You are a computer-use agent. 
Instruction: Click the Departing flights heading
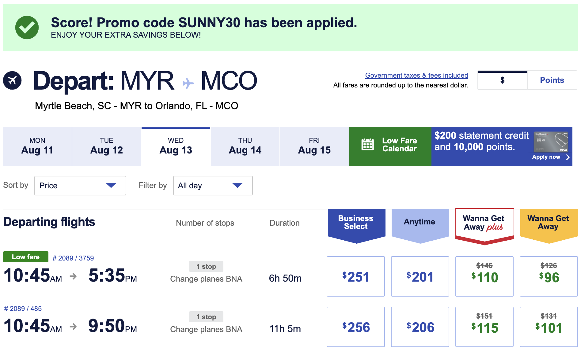click(x=49, y=222)
